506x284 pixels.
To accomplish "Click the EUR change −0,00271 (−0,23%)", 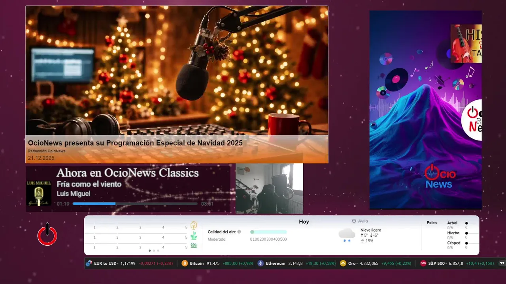I will click(x=156, y=263).
